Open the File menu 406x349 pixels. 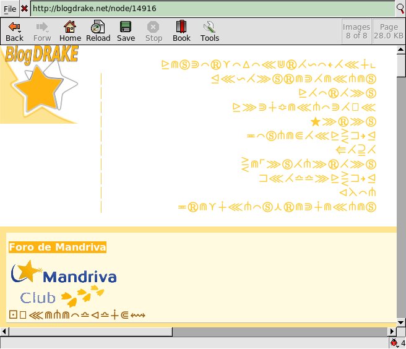click(10, 9)
